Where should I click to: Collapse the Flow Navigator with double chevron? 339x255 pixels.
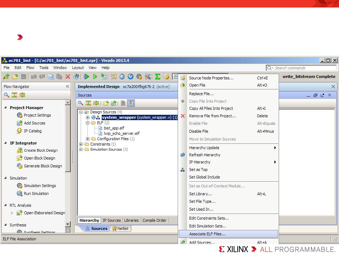click(x=67, y=87)
